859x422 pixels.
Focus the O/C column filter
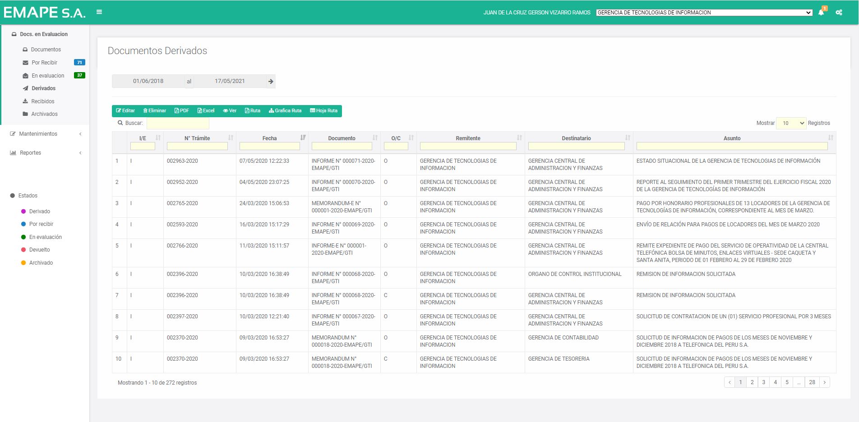[396, 146]
